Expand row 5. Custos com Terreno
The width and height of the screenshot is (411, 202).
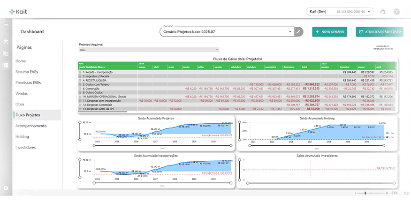click(80, 84)
